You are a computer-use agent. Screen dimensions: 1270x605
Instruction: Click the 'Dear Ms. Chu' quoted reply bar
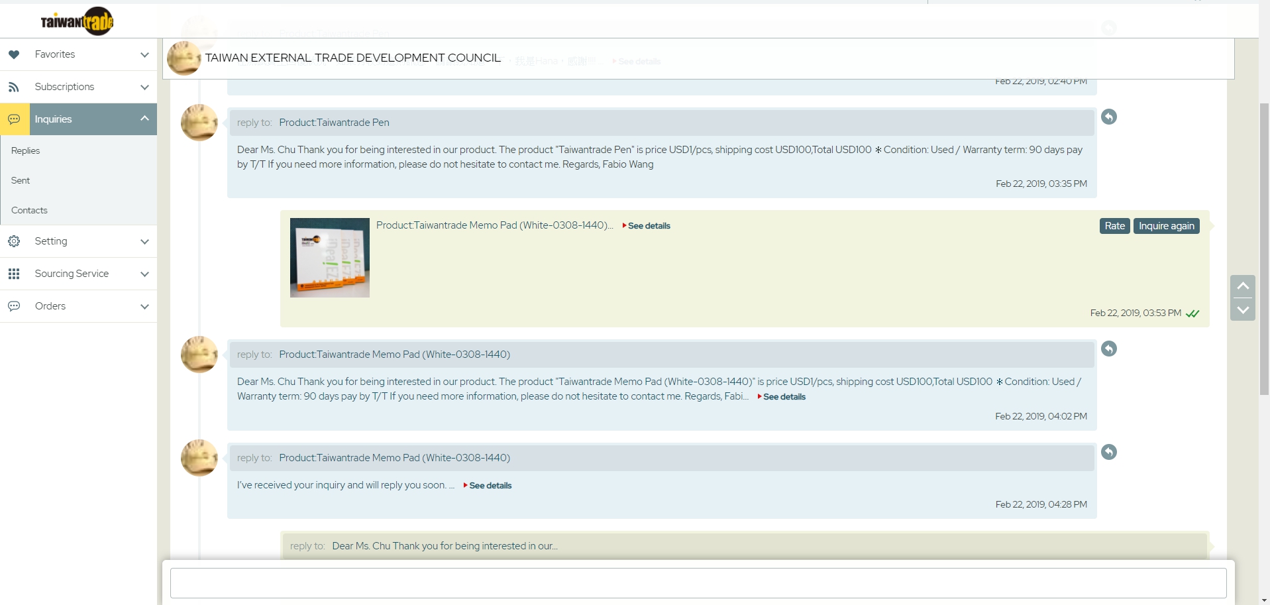point(745,546)
